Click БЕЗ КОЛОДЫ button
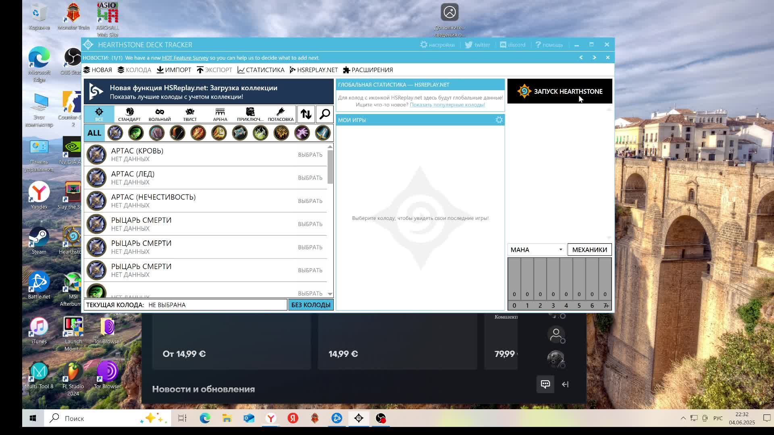Viewport: 774px width, 435px height. click(311, 305)
